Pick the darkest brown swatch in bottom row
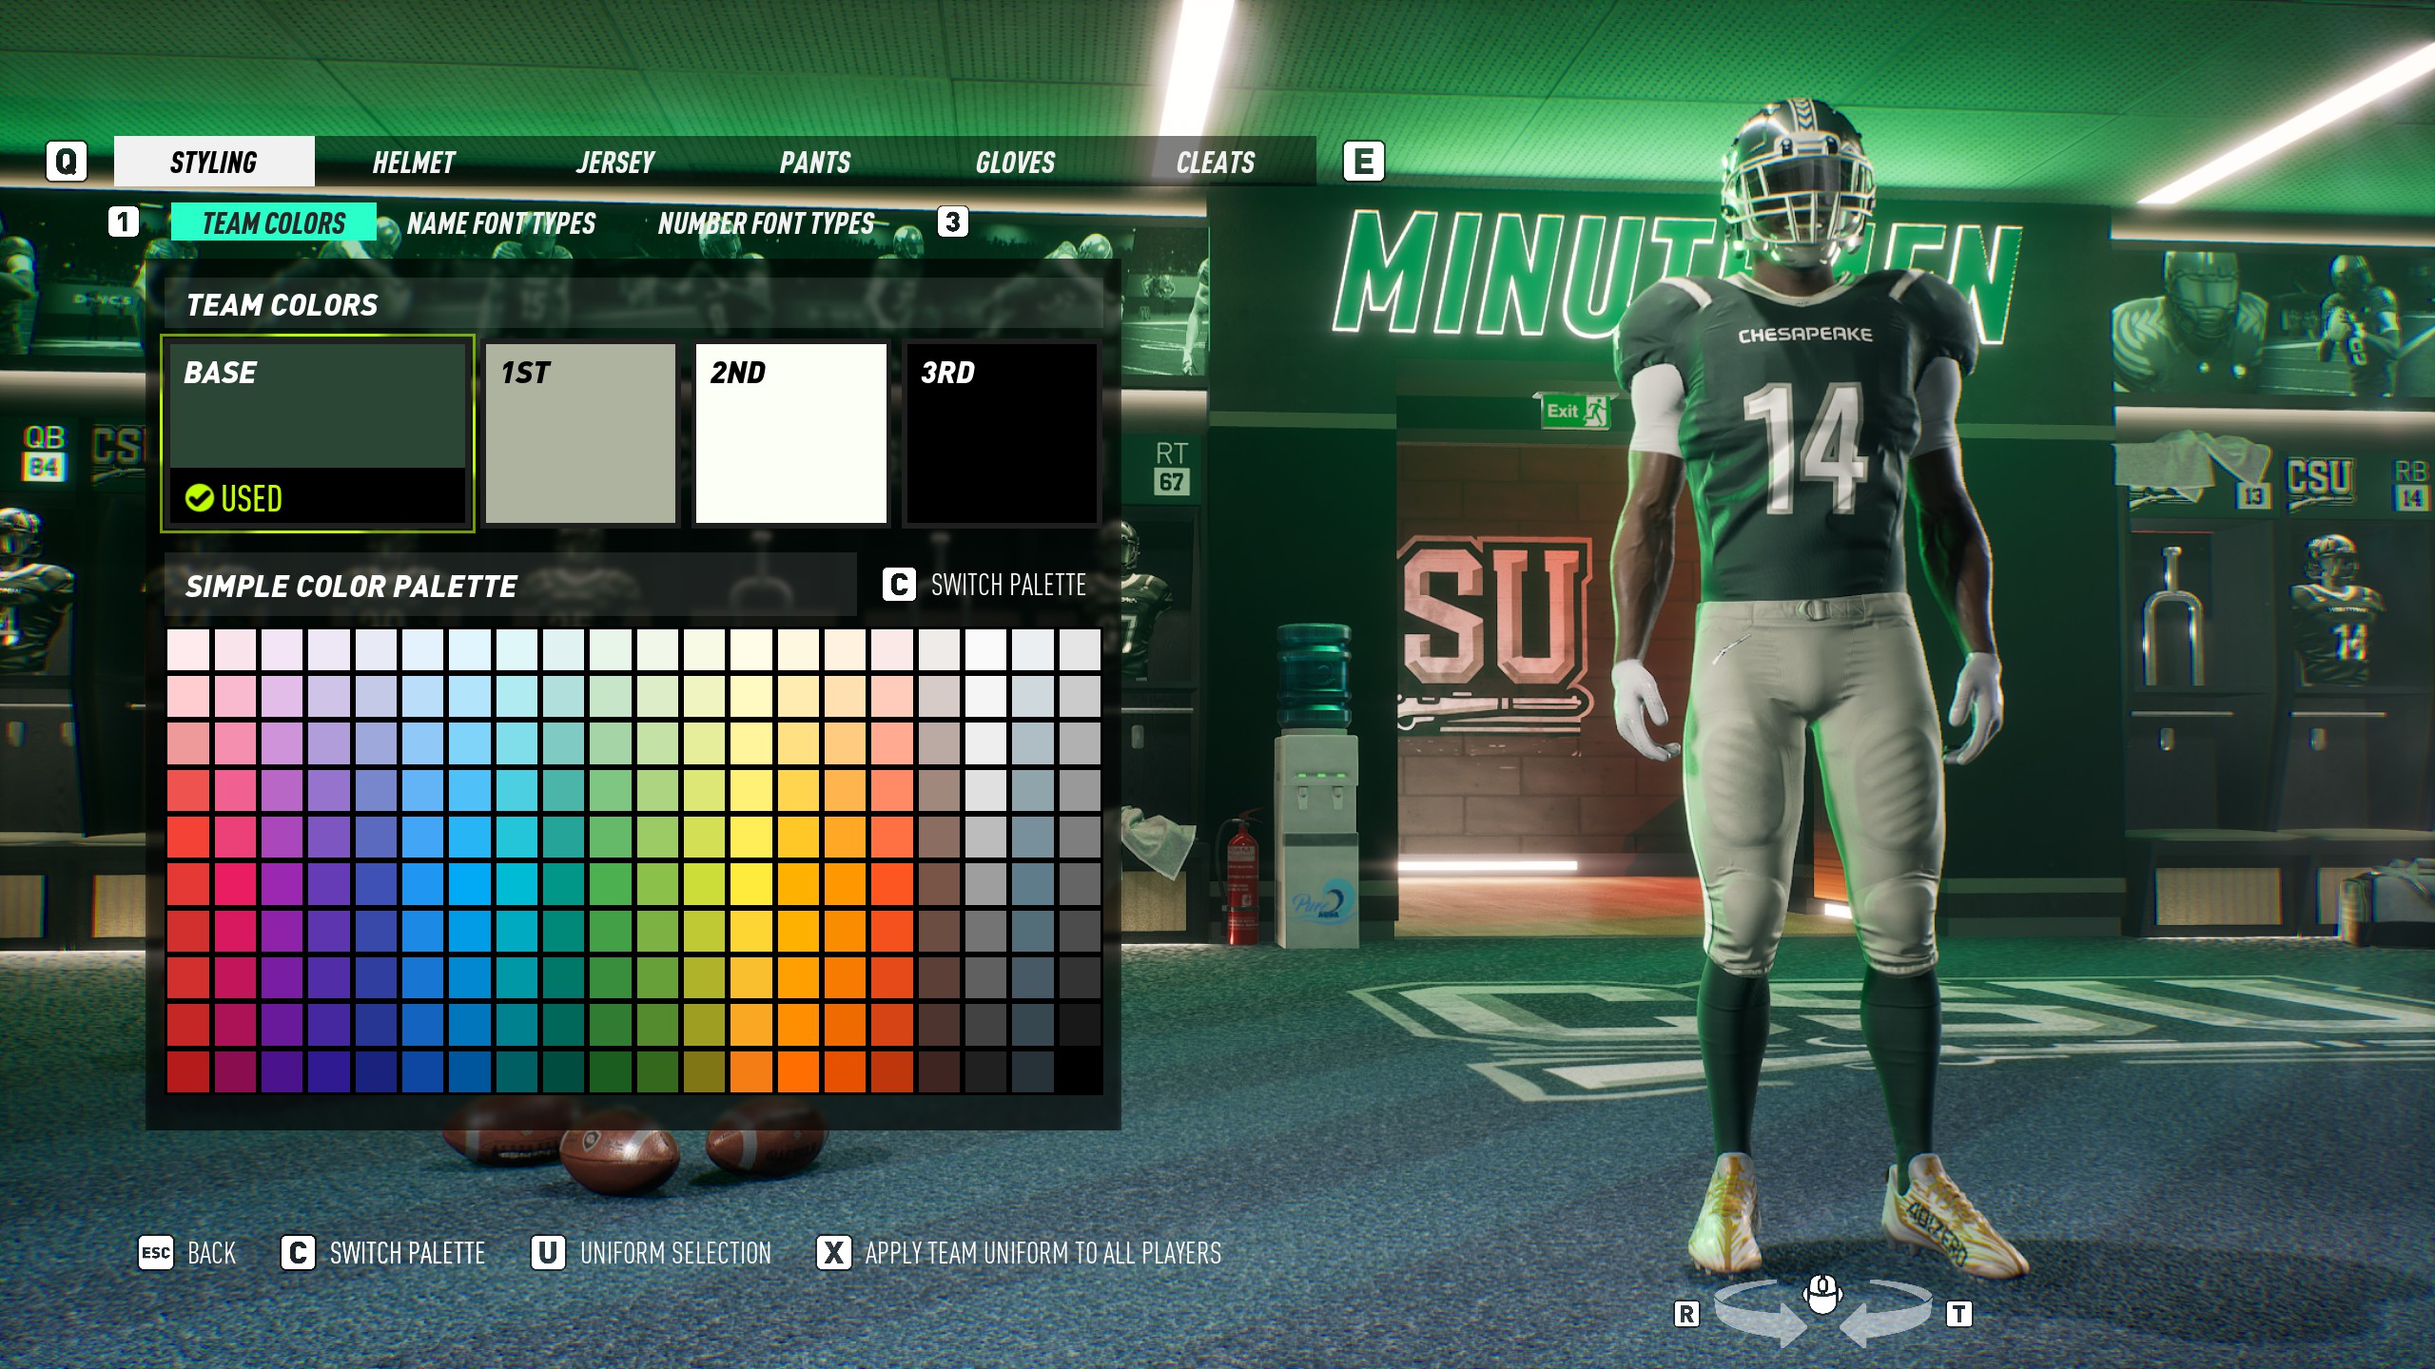Image resolution: width=2435 pixels, height=1369 pixels. click(938, 1070)
